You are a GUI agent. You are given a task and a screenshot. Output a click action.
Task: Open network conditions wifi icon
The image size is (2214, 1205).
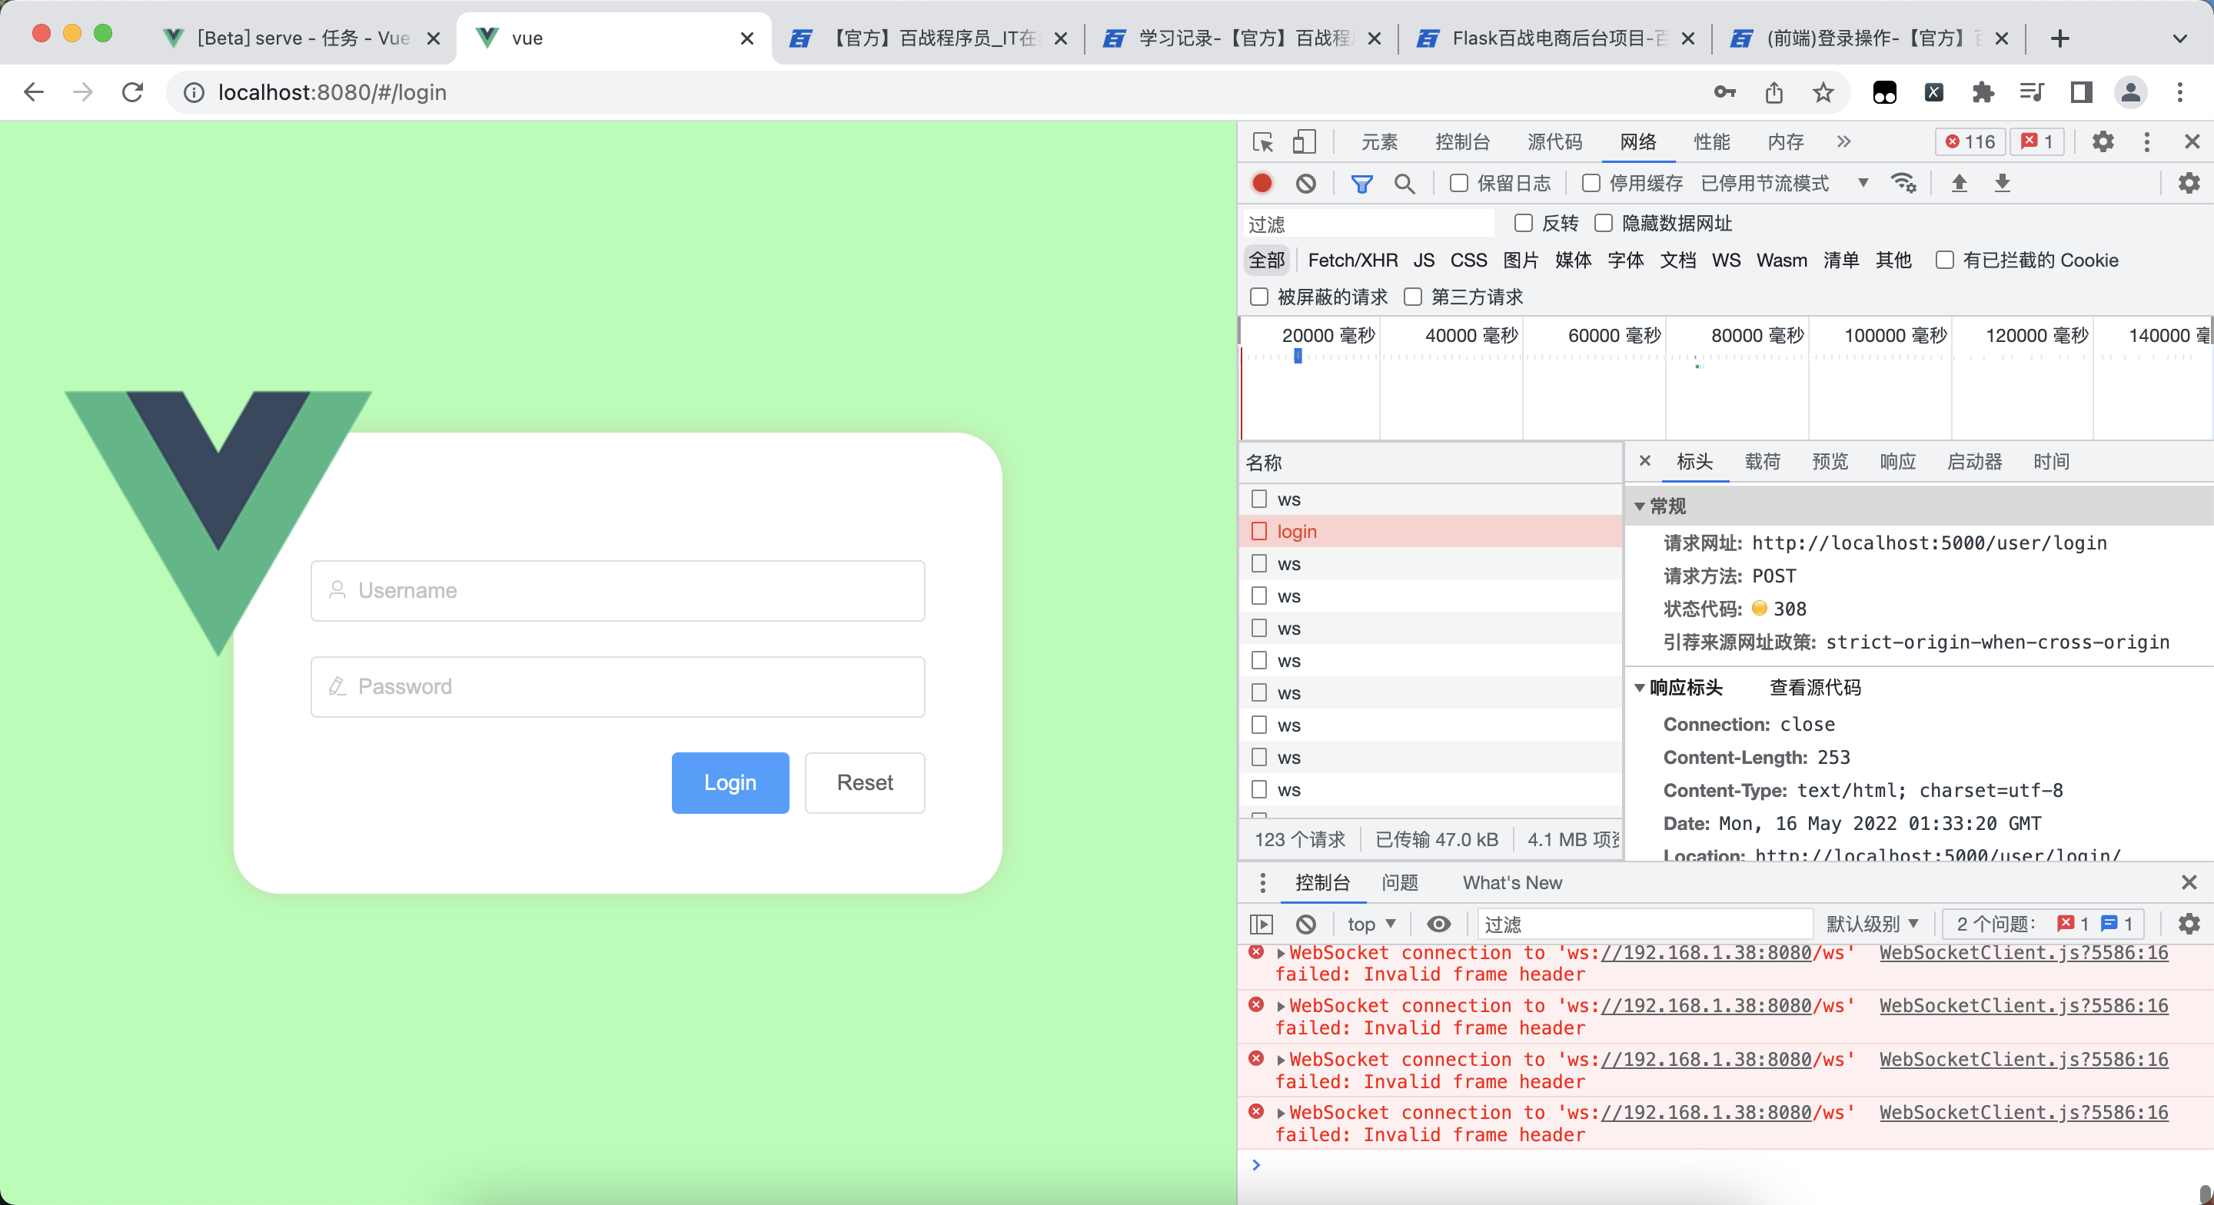click(1903, 183)
